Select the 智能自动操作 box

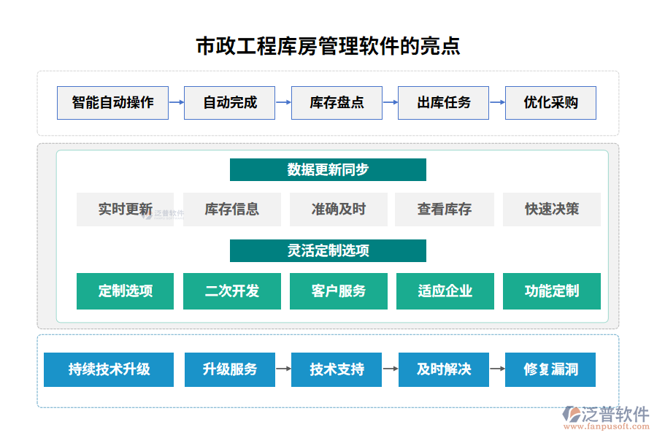click(x=113, y=103)
